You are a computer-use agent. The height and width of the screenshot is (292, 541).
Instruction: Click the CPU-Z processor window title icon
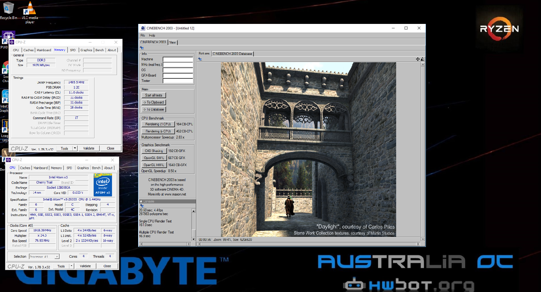(9, 160)
